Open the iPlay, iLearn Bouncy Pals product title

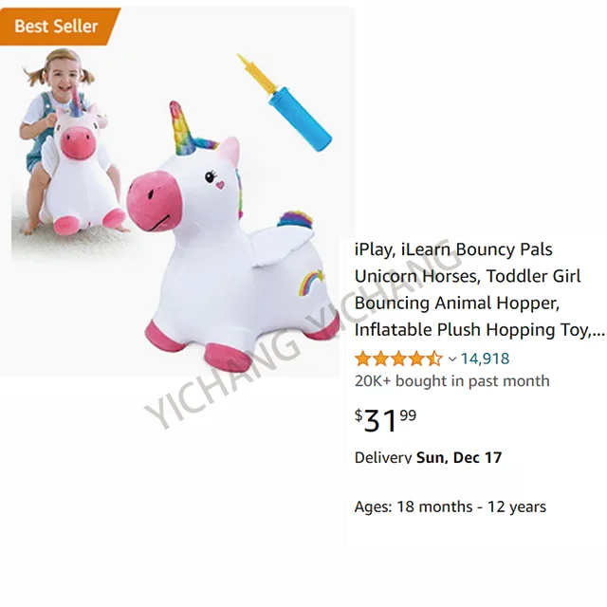point(479,289)
